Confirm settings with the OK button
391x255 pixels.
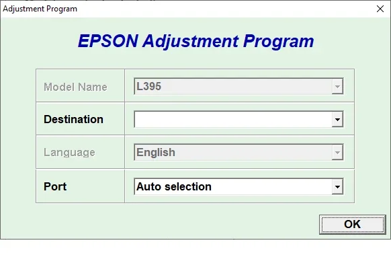pos(352,224)
